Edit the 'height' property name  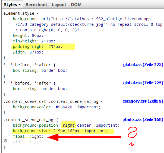(x=20, y=35)
